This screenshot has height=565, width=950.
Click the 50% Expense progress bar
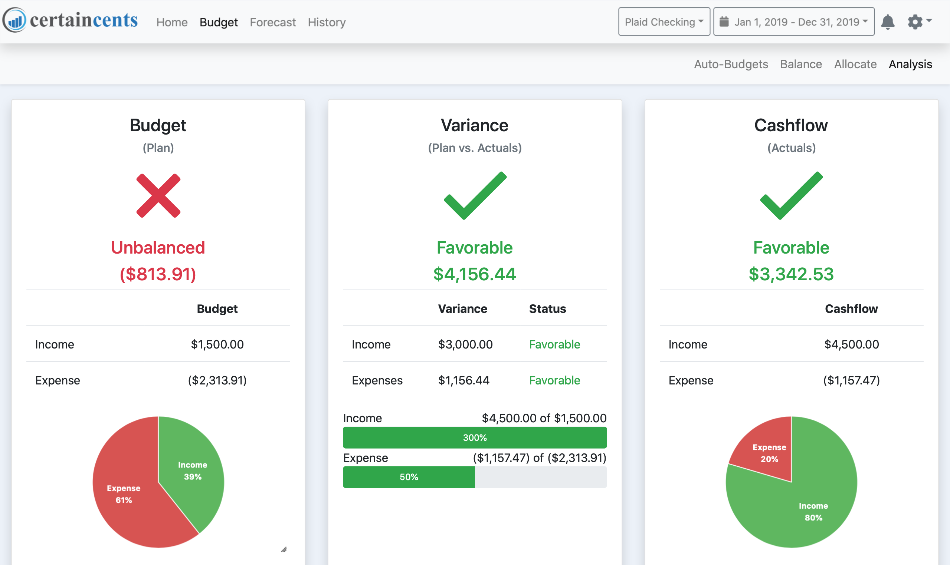pos(409,477)
